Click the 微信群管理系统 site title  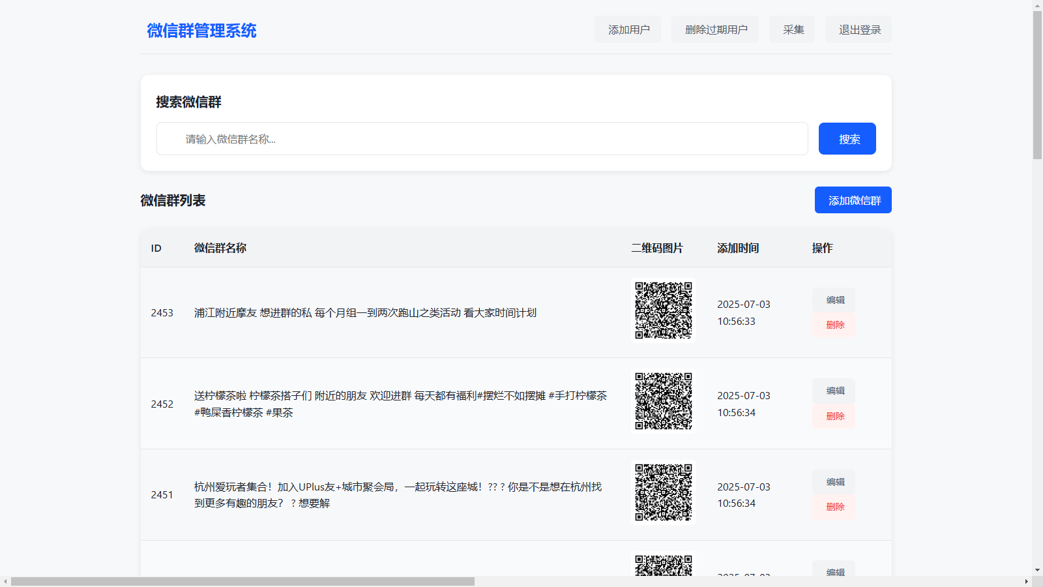[201, 31]
